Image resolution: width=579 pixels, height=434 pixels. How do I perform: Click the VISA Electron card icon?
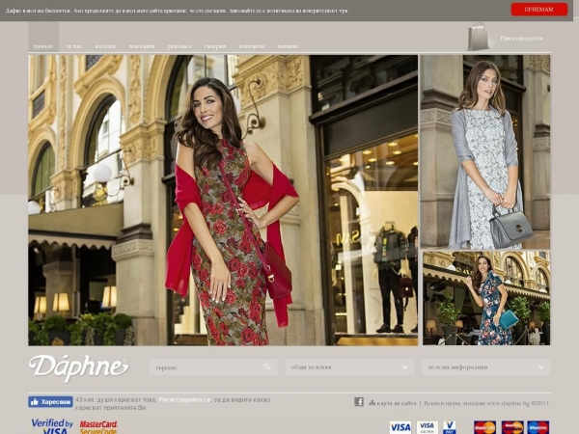coord(427,427)
